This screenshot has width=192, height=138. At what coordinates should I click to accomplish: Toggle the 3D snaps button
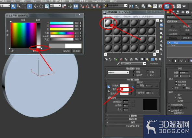(x=82, y=6)
